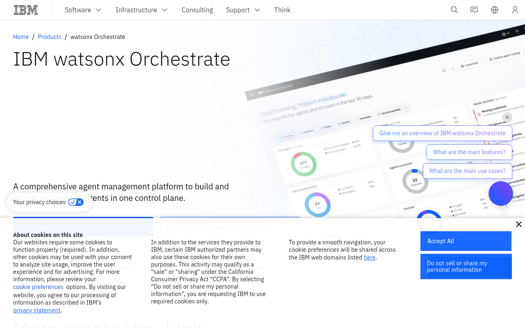This screenshot has height=328, width=525.
Task: Expand the Infrastructure menu
Action: (x=142, y=10)
